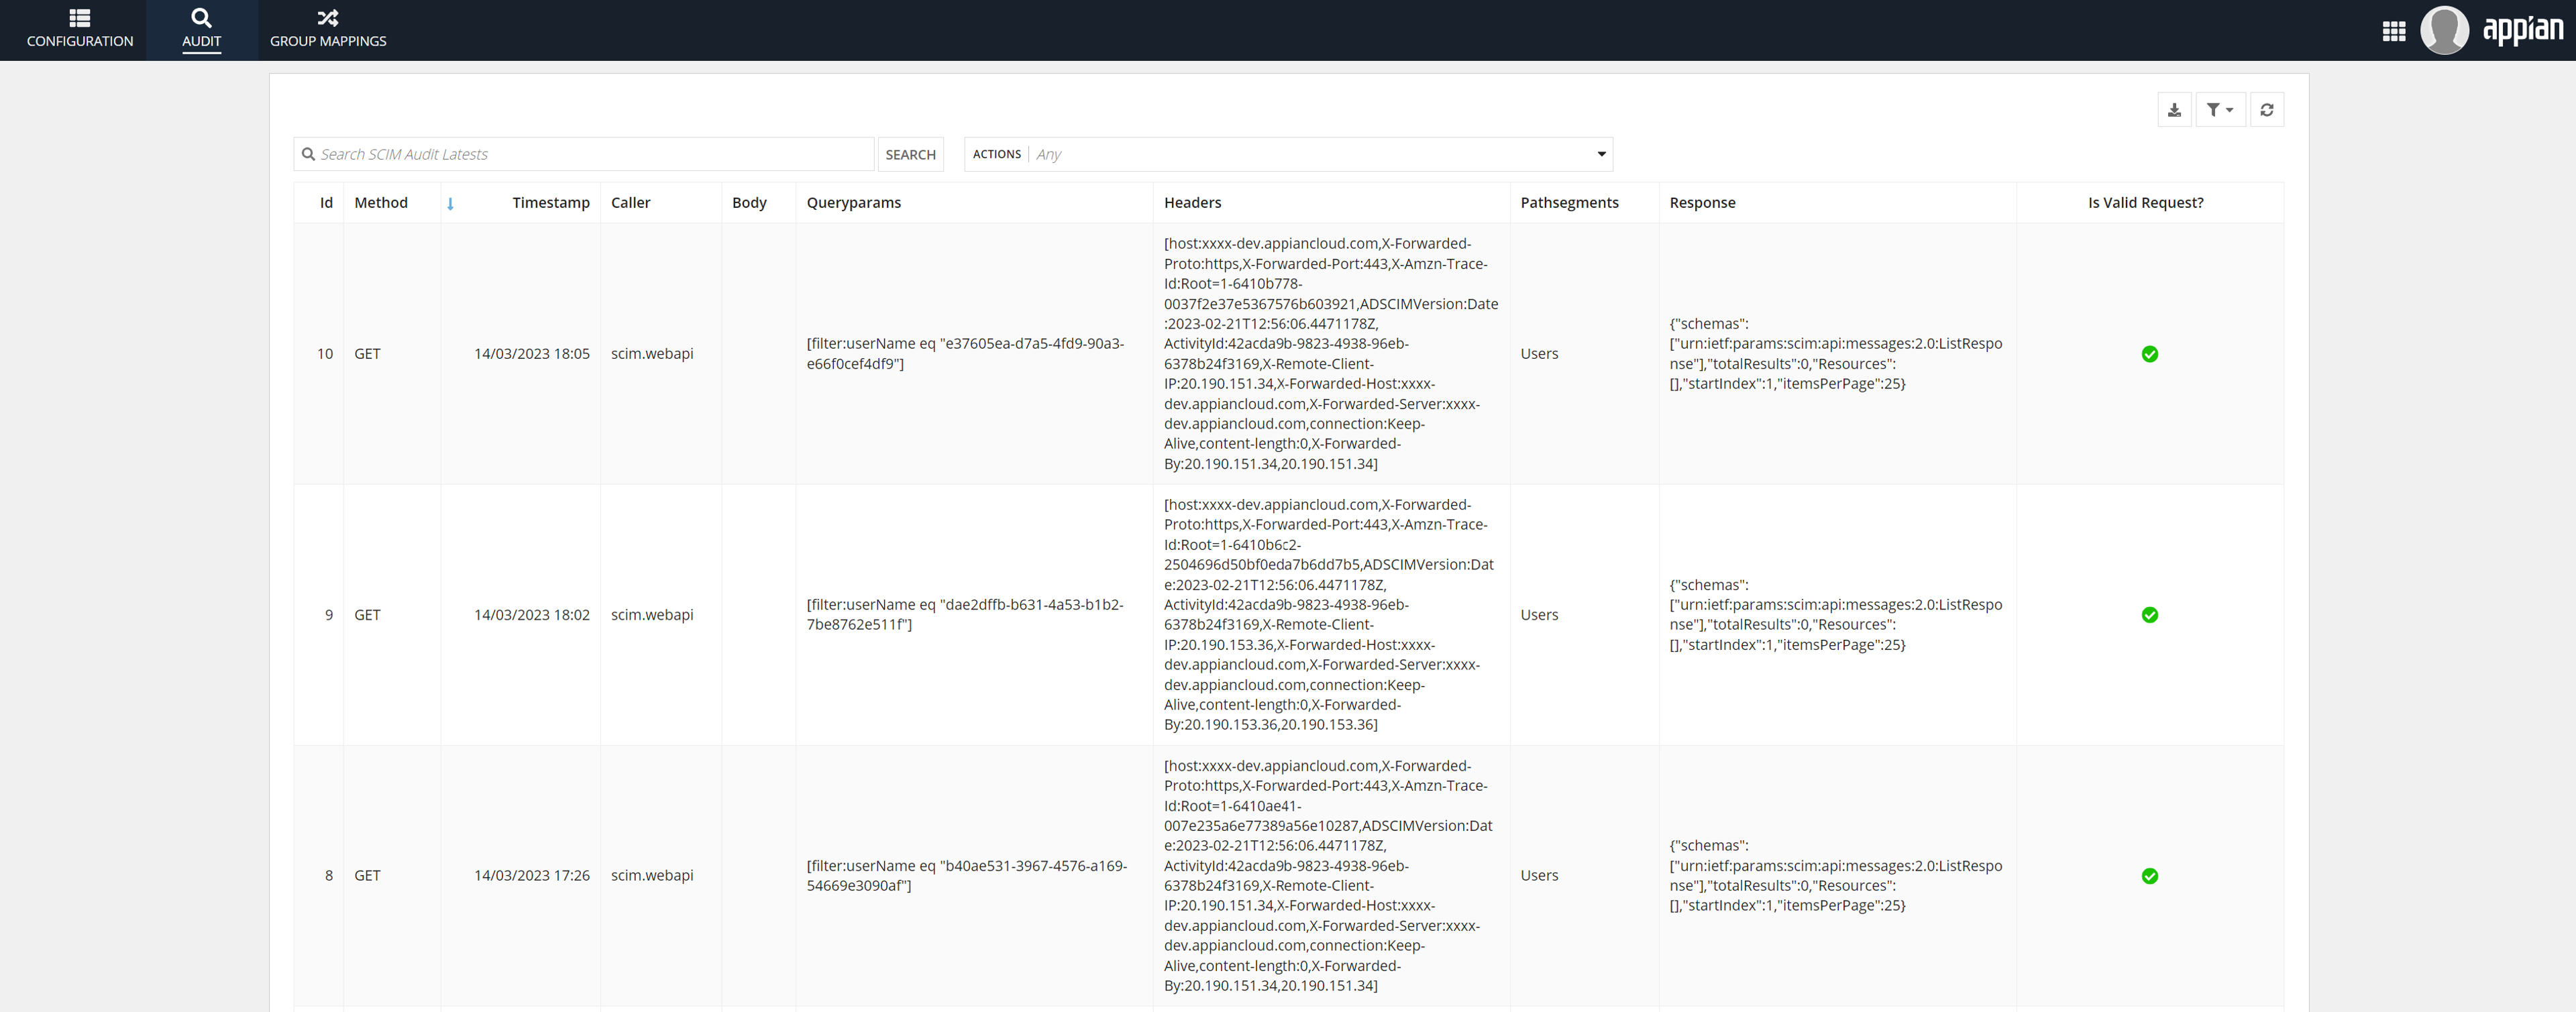Click the Appian logo
2576x1012 pixels.
coord(2522,29)
